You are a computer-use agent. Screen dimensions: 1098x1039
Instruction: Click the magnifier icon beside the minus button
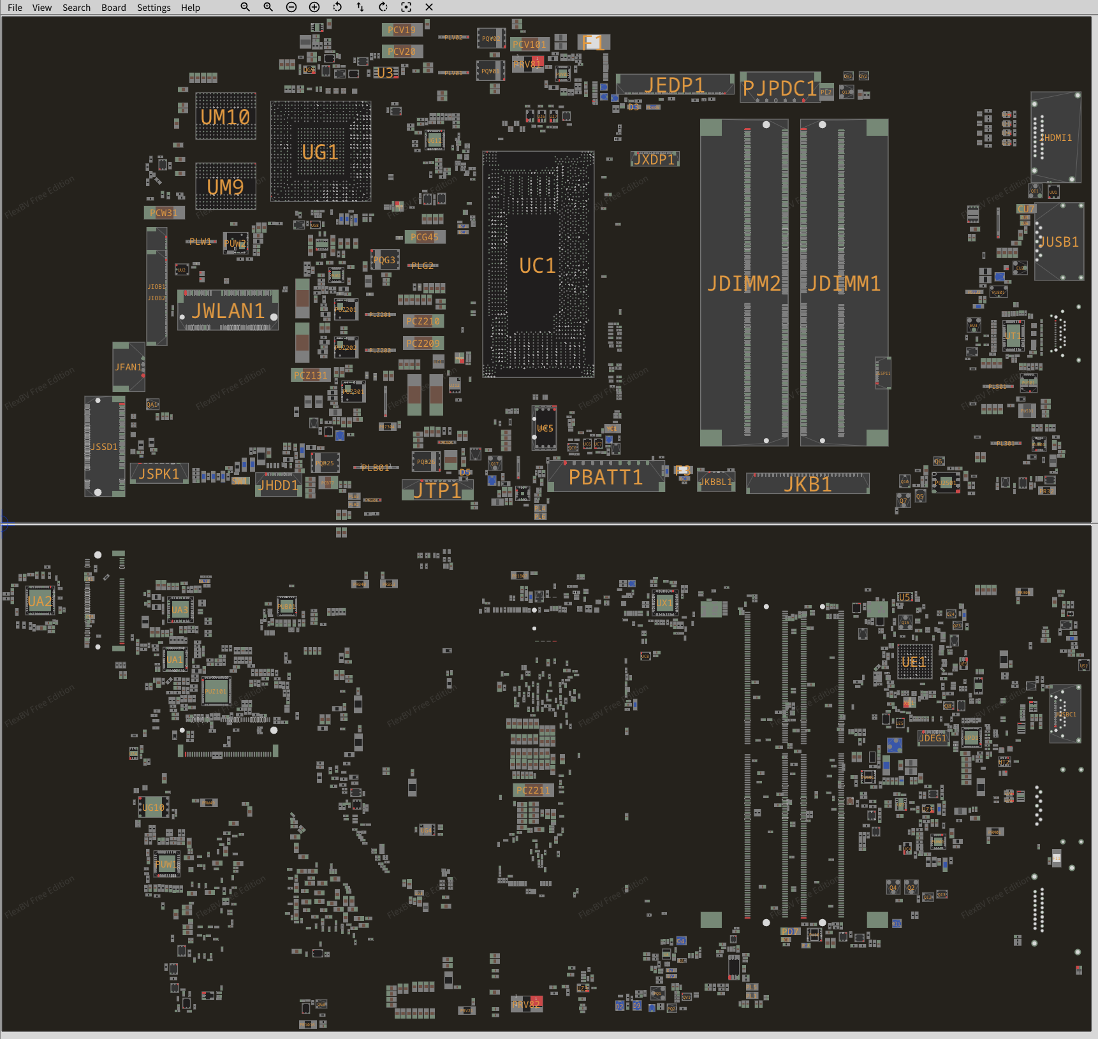268,7
